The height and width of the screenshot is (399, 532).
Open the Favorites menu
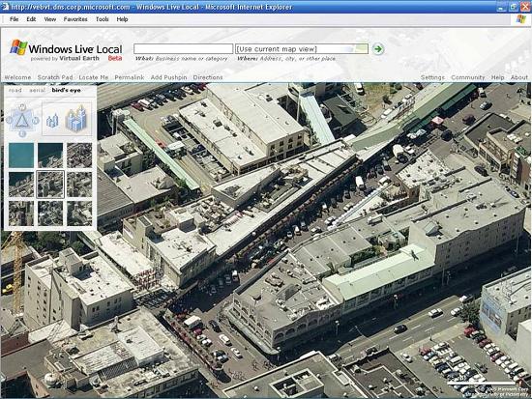point(75,19)
